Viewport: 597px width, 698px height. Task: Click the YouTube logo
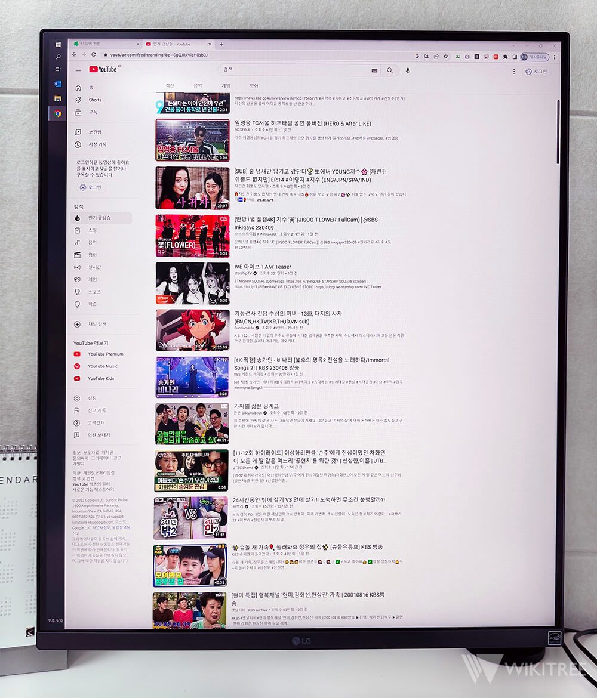point(104,69)
